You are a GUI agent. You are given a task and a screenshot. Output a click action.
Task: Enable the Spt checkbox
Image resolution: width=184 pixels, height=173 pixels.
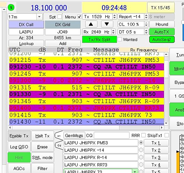click(60, 17)
